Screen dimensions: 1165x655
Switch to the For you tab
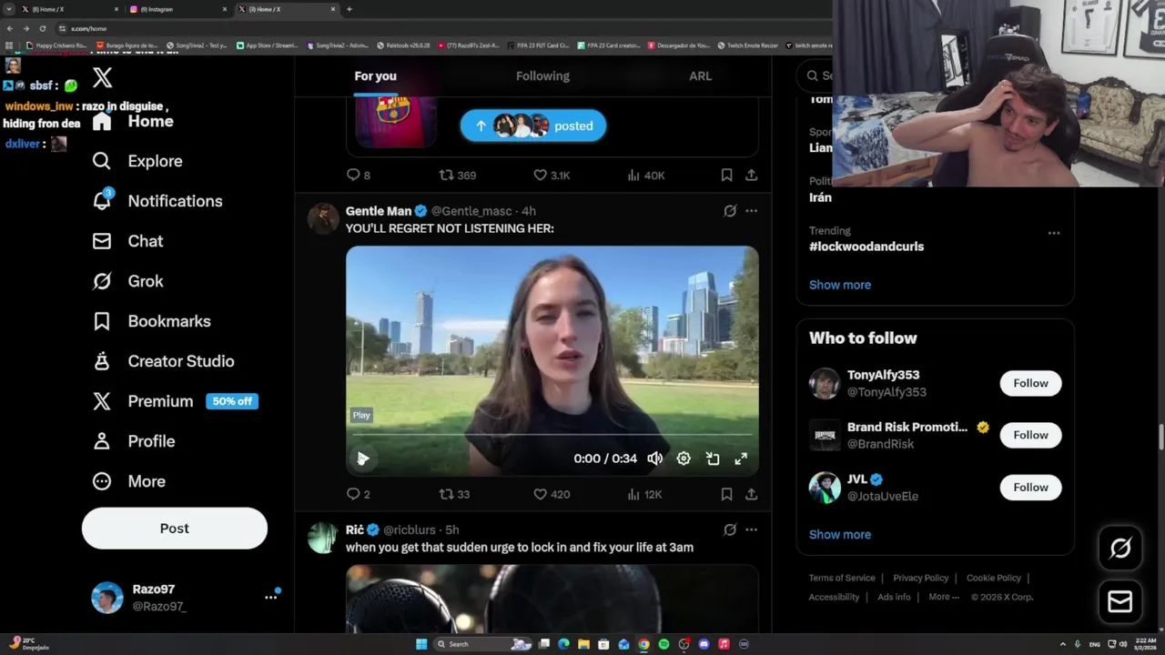(375, 76)
